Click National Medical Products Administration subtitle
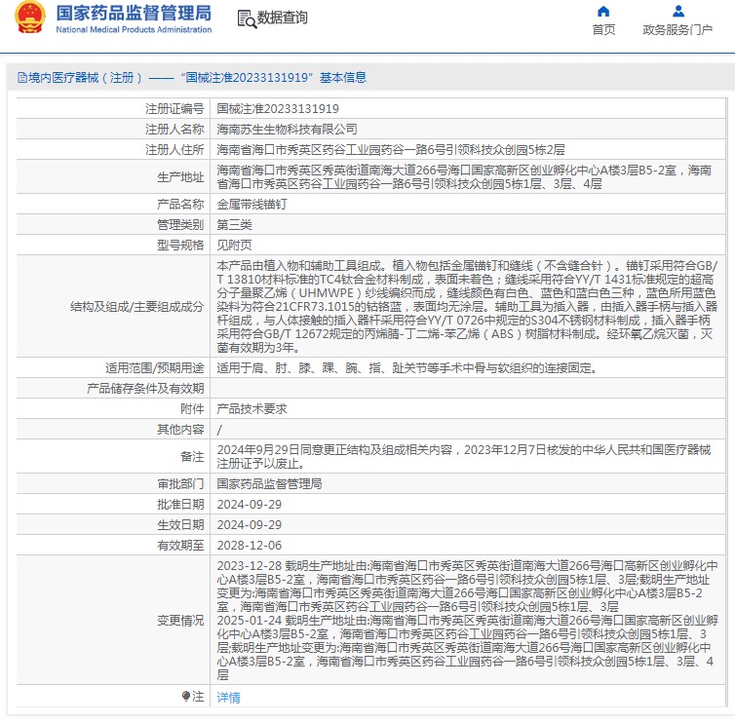735x723 pixels. 134,29
